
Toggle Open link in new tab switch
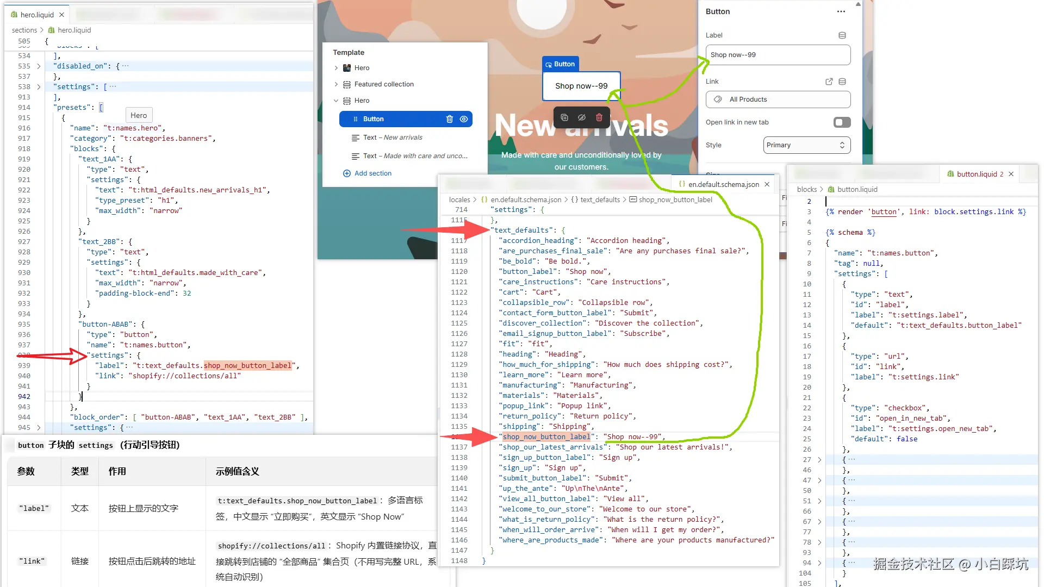coord(842,122)
